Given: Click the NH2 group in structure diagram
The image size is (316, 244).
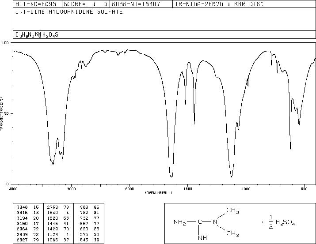Looking at the screenshot, I should coord(180,222).
